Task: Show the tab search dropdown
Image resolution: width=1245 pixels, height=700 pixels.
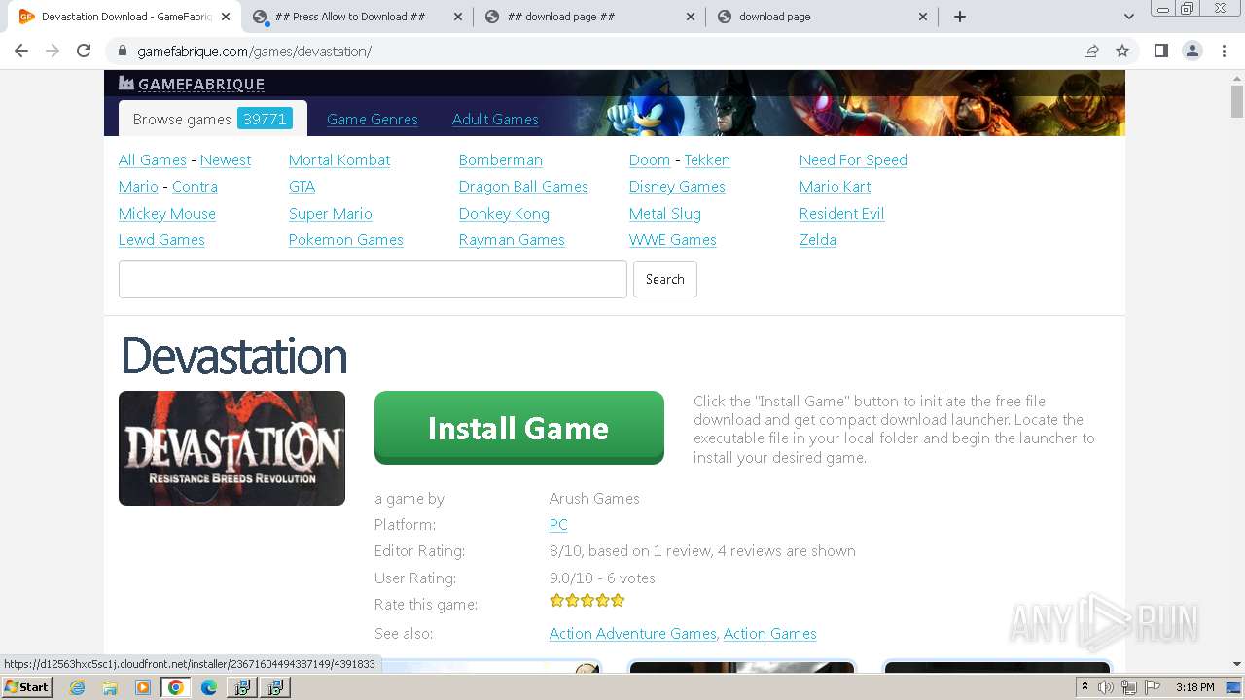Action: click(x=1128, y=17)
